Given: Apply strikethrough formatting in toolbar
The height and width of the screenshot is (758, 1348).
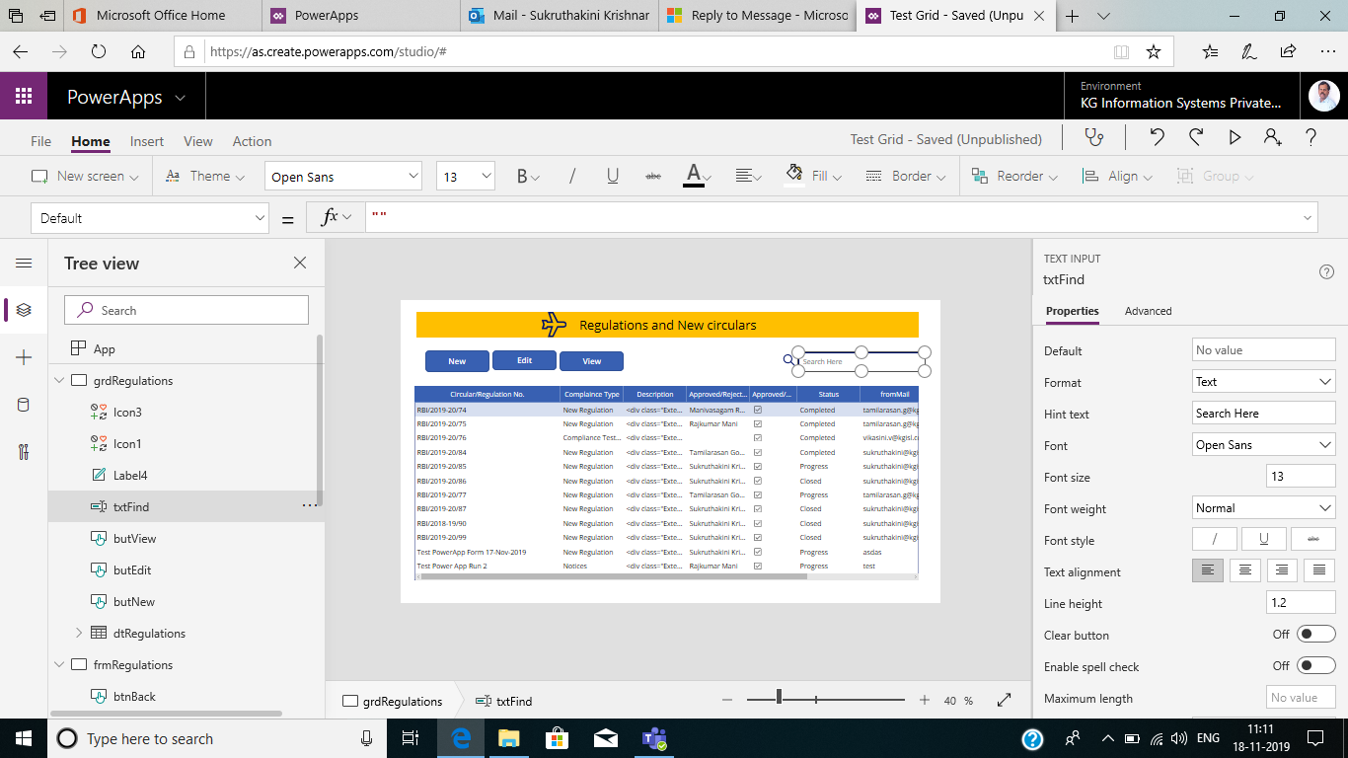Looking at the screenshot, I should (x=652, y=176).
